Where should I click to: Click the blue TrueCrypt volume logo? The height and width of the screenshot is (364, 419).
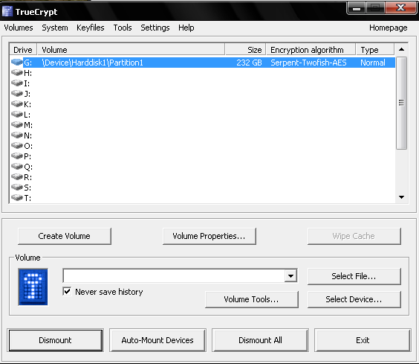[33, 287]
